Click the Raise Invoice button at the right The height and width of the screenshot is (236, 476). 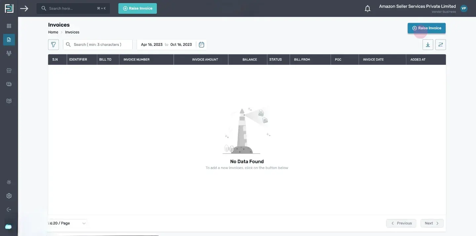pyautogui.click(x=426, y=28)
